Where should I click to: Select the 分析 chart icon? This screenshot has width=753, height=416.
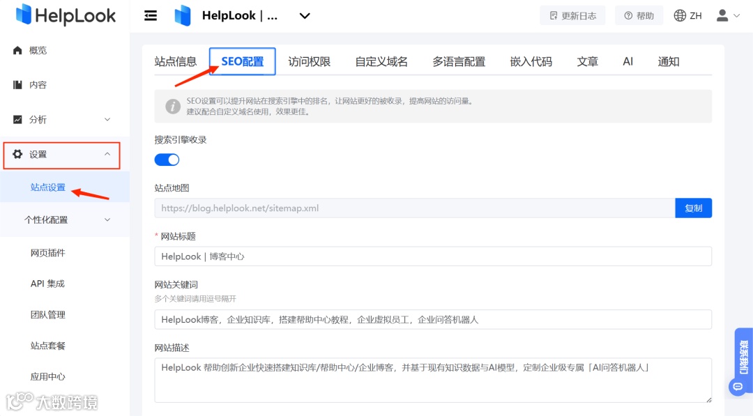coord(20,119)
